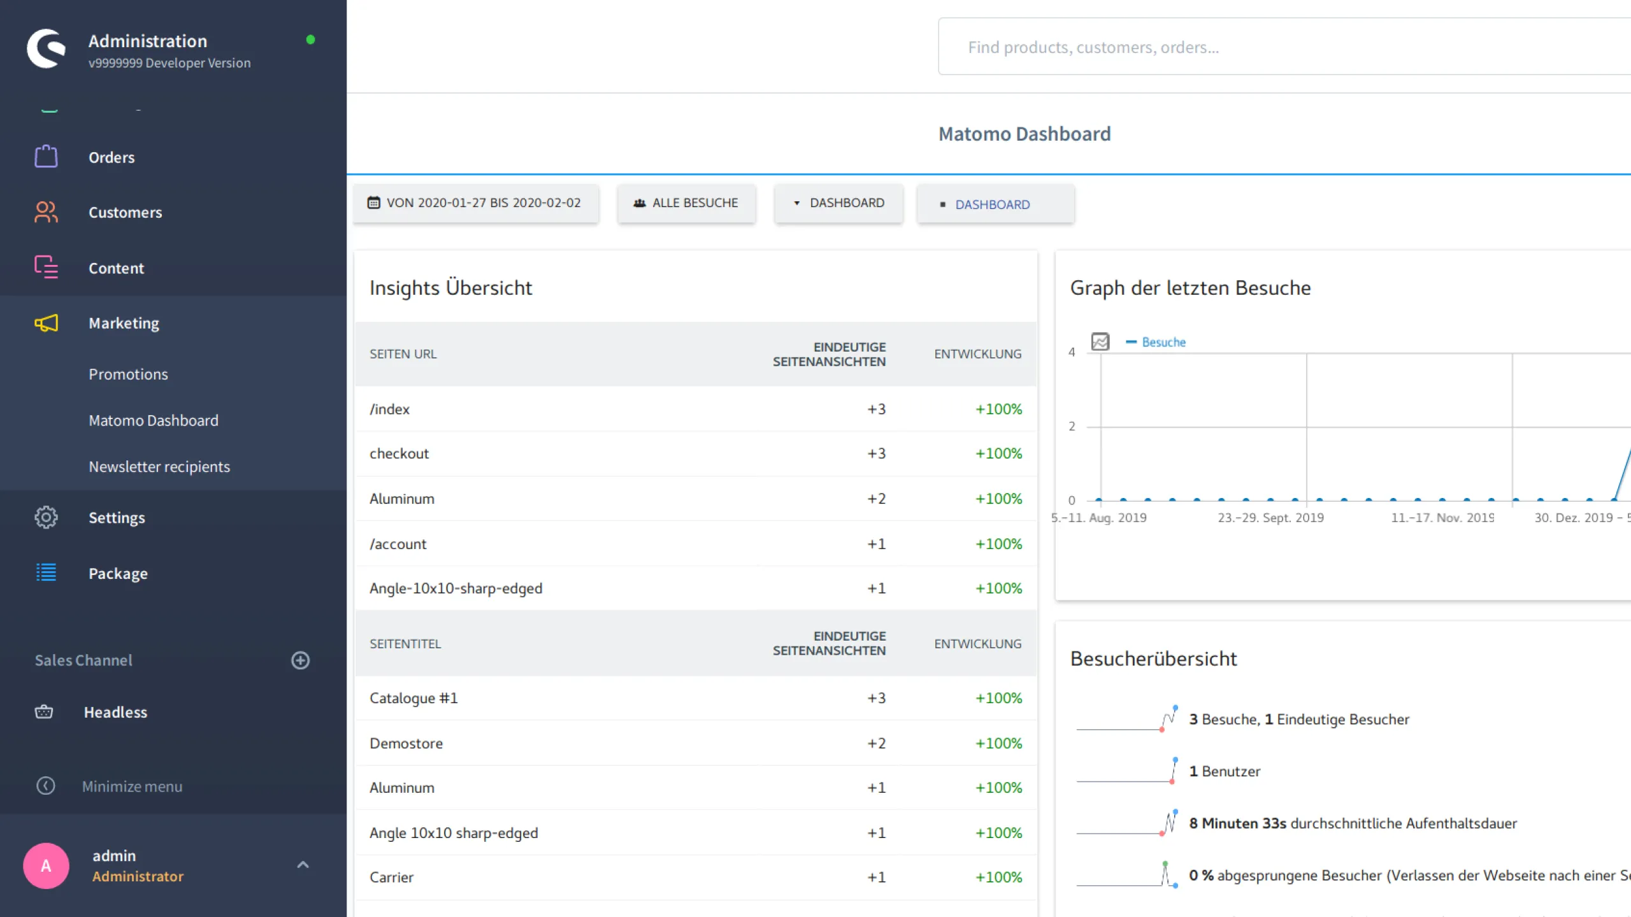Click the green online status dot
Screen dimensions: 1631x917
[310, 39]
